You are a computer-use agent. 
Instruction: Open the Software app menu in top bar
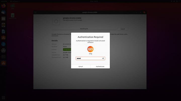[x=15, y=1]
